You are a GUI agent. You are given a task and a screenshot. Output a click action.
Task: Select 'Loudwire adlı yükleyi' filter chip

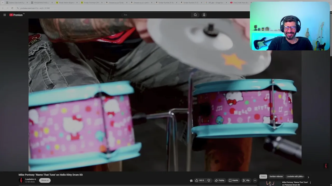[x=295, y=176]
